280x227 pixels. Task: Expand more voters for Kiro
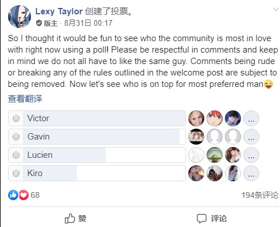tap(251, 173)
